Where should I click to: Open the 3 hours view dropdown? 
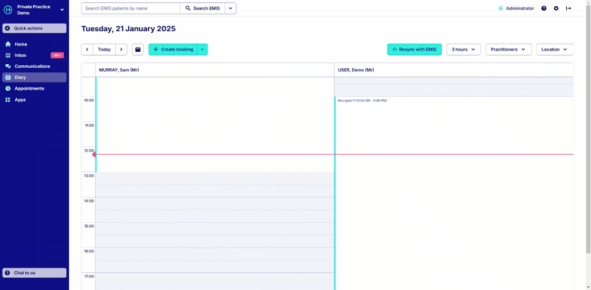463,50
